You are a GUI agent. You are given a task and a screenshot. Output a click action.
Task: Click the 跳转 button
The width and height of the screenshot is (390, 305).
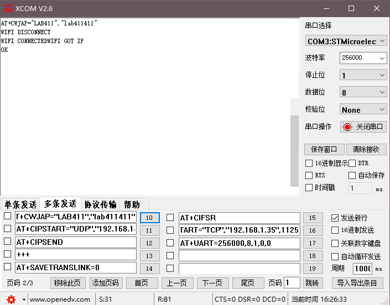coord(313,283)
